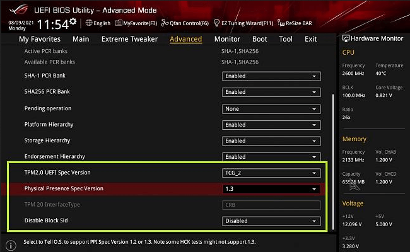Launch EZ Tuning Wizard(F11)
This screenshot has height=252, width=410.
[243, 23]
